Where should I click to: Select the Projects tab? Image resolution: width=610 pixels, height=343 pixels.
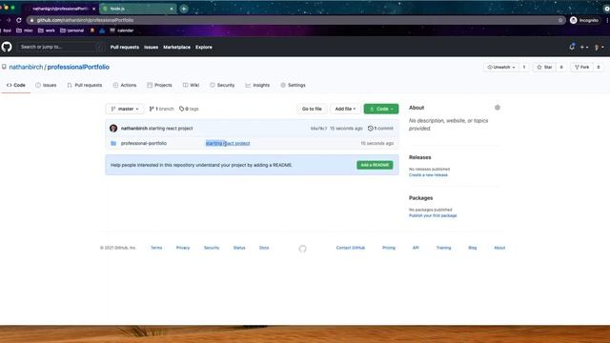159,85
